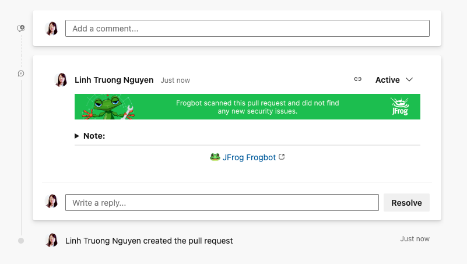The width and height of the screenshot is (467, 264).
Task: Focus the Add a comment field
Action: point(247,29)
